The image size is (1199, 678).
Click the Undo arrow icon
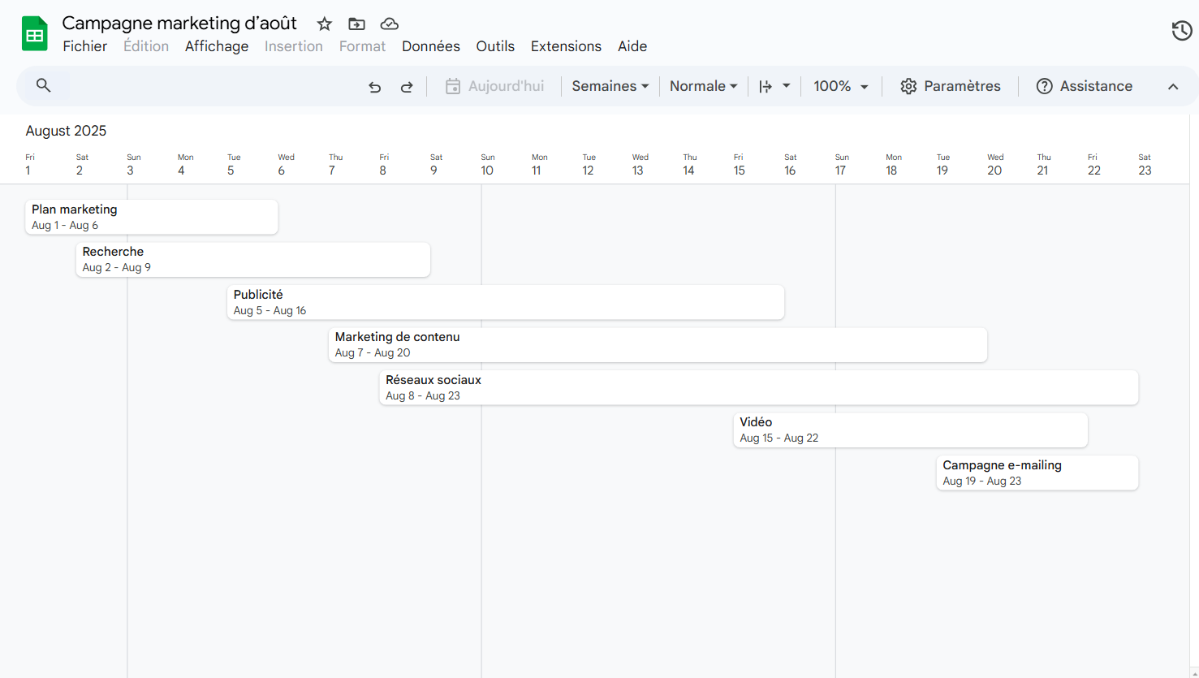click(374, 86)
